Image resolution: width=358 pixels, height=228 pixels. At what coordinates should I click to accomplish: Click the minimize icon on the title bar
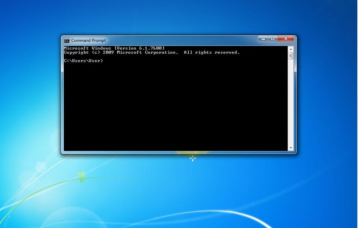(x=263, y=38)
